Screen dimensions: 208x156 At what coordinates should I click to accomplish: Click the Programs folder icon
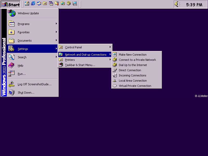[11, 24]
